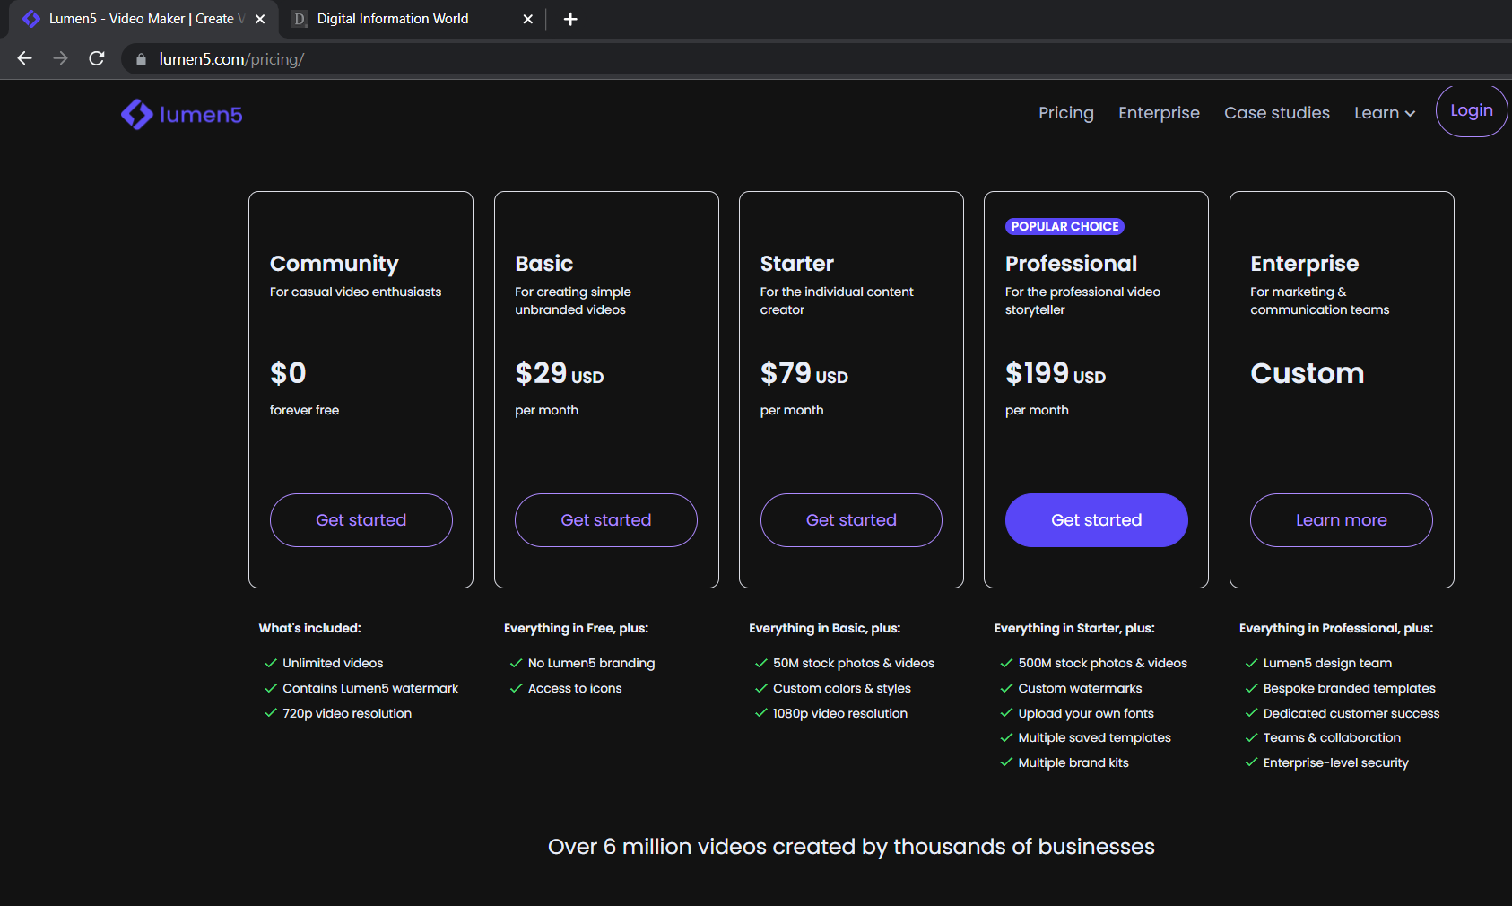Image resolution: width=1512 pixels, height=906 pixels.
Task: Click checkmark beside Bespoke branded templates
Action: (x=1251, y=689)
